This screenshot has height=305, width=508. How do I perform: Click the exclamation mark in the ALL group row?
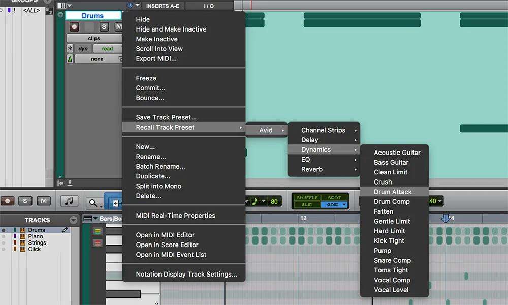14,10
